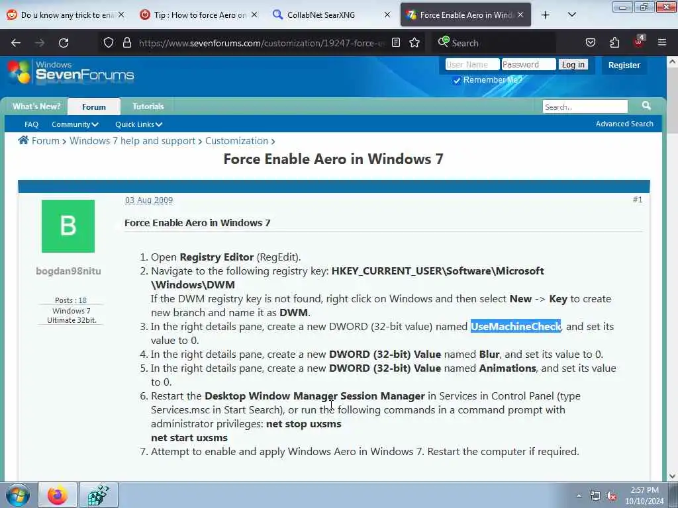This screenshot has height=508, width=678.
Task: Click the 'net start uxsms' command text
Action: pos(189,438)
